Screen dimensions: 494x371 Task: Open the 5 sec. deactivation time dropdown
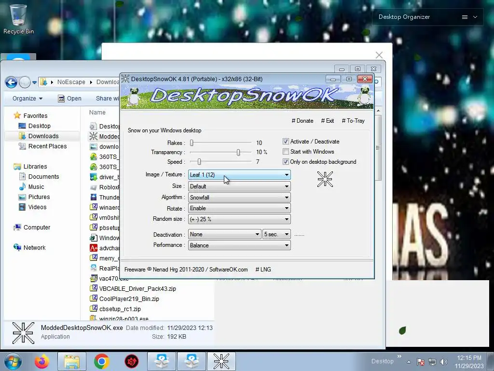pyautogui.click(x=276, y=234)
